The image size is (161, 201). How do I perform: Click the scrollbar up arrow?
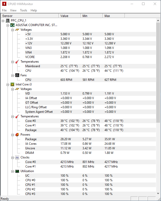(158, 21)
